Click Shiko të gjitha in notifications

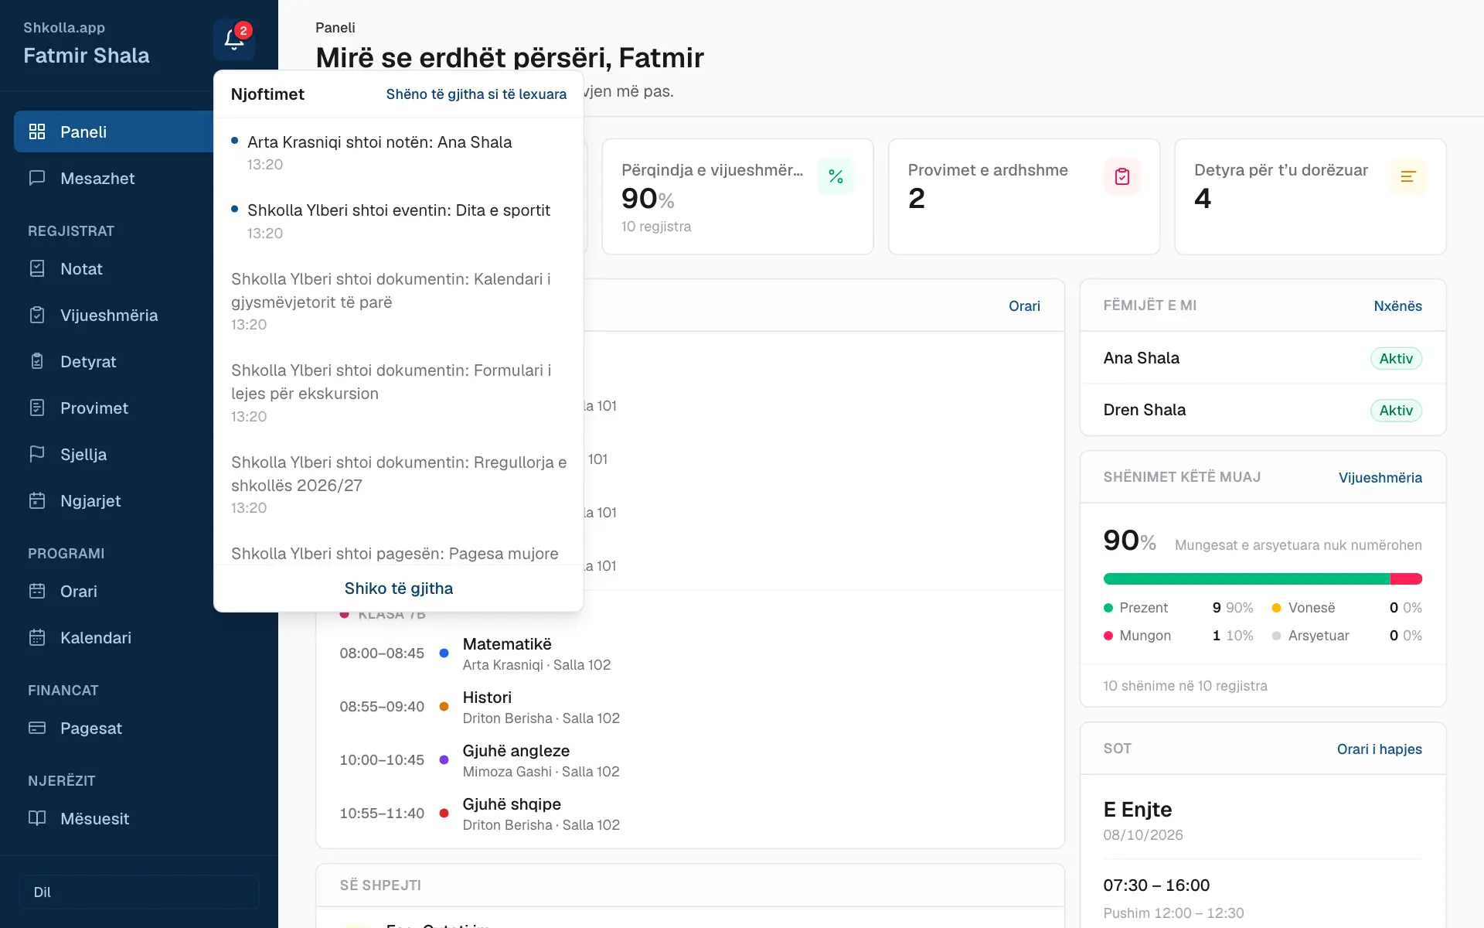(x=399, y=589)
